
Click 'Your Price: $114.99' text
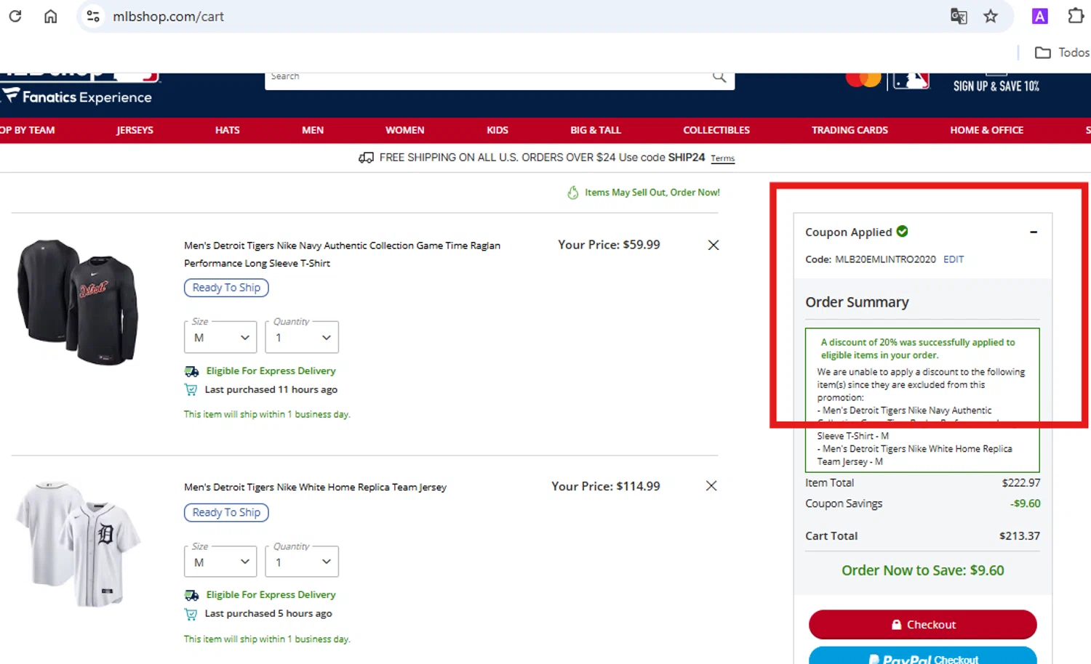click(x=605, y=487)
